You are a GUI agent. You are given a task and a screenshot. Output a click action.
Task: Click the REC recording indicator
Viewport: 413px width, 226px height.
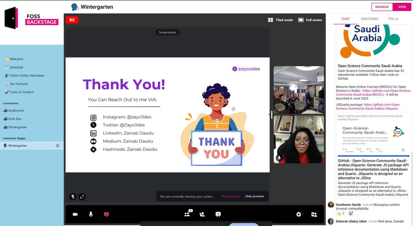pyautogui.click(x=72, y=20)
